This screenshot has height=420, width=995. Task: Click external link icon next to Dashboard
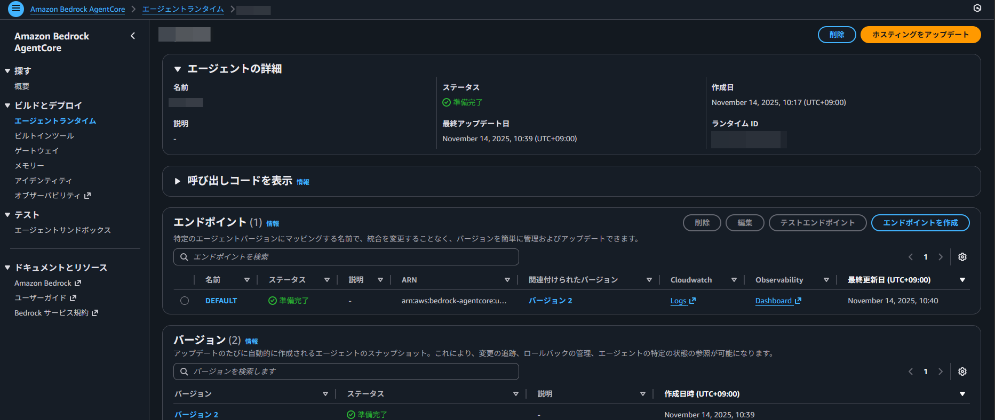tap(798, 301)
